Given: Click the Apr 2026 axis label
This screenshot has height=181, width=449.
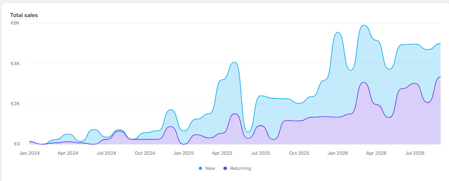Looking at the screenshot, I should coord(376,153).
